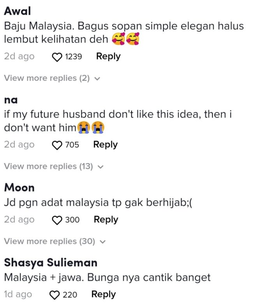
Task: Click the chevron beside replies (2)
Action: 97,79
